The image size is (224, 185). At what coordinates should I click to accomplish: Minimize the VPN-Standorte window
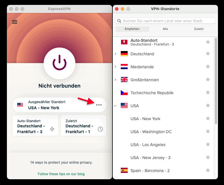click(122, 9)
